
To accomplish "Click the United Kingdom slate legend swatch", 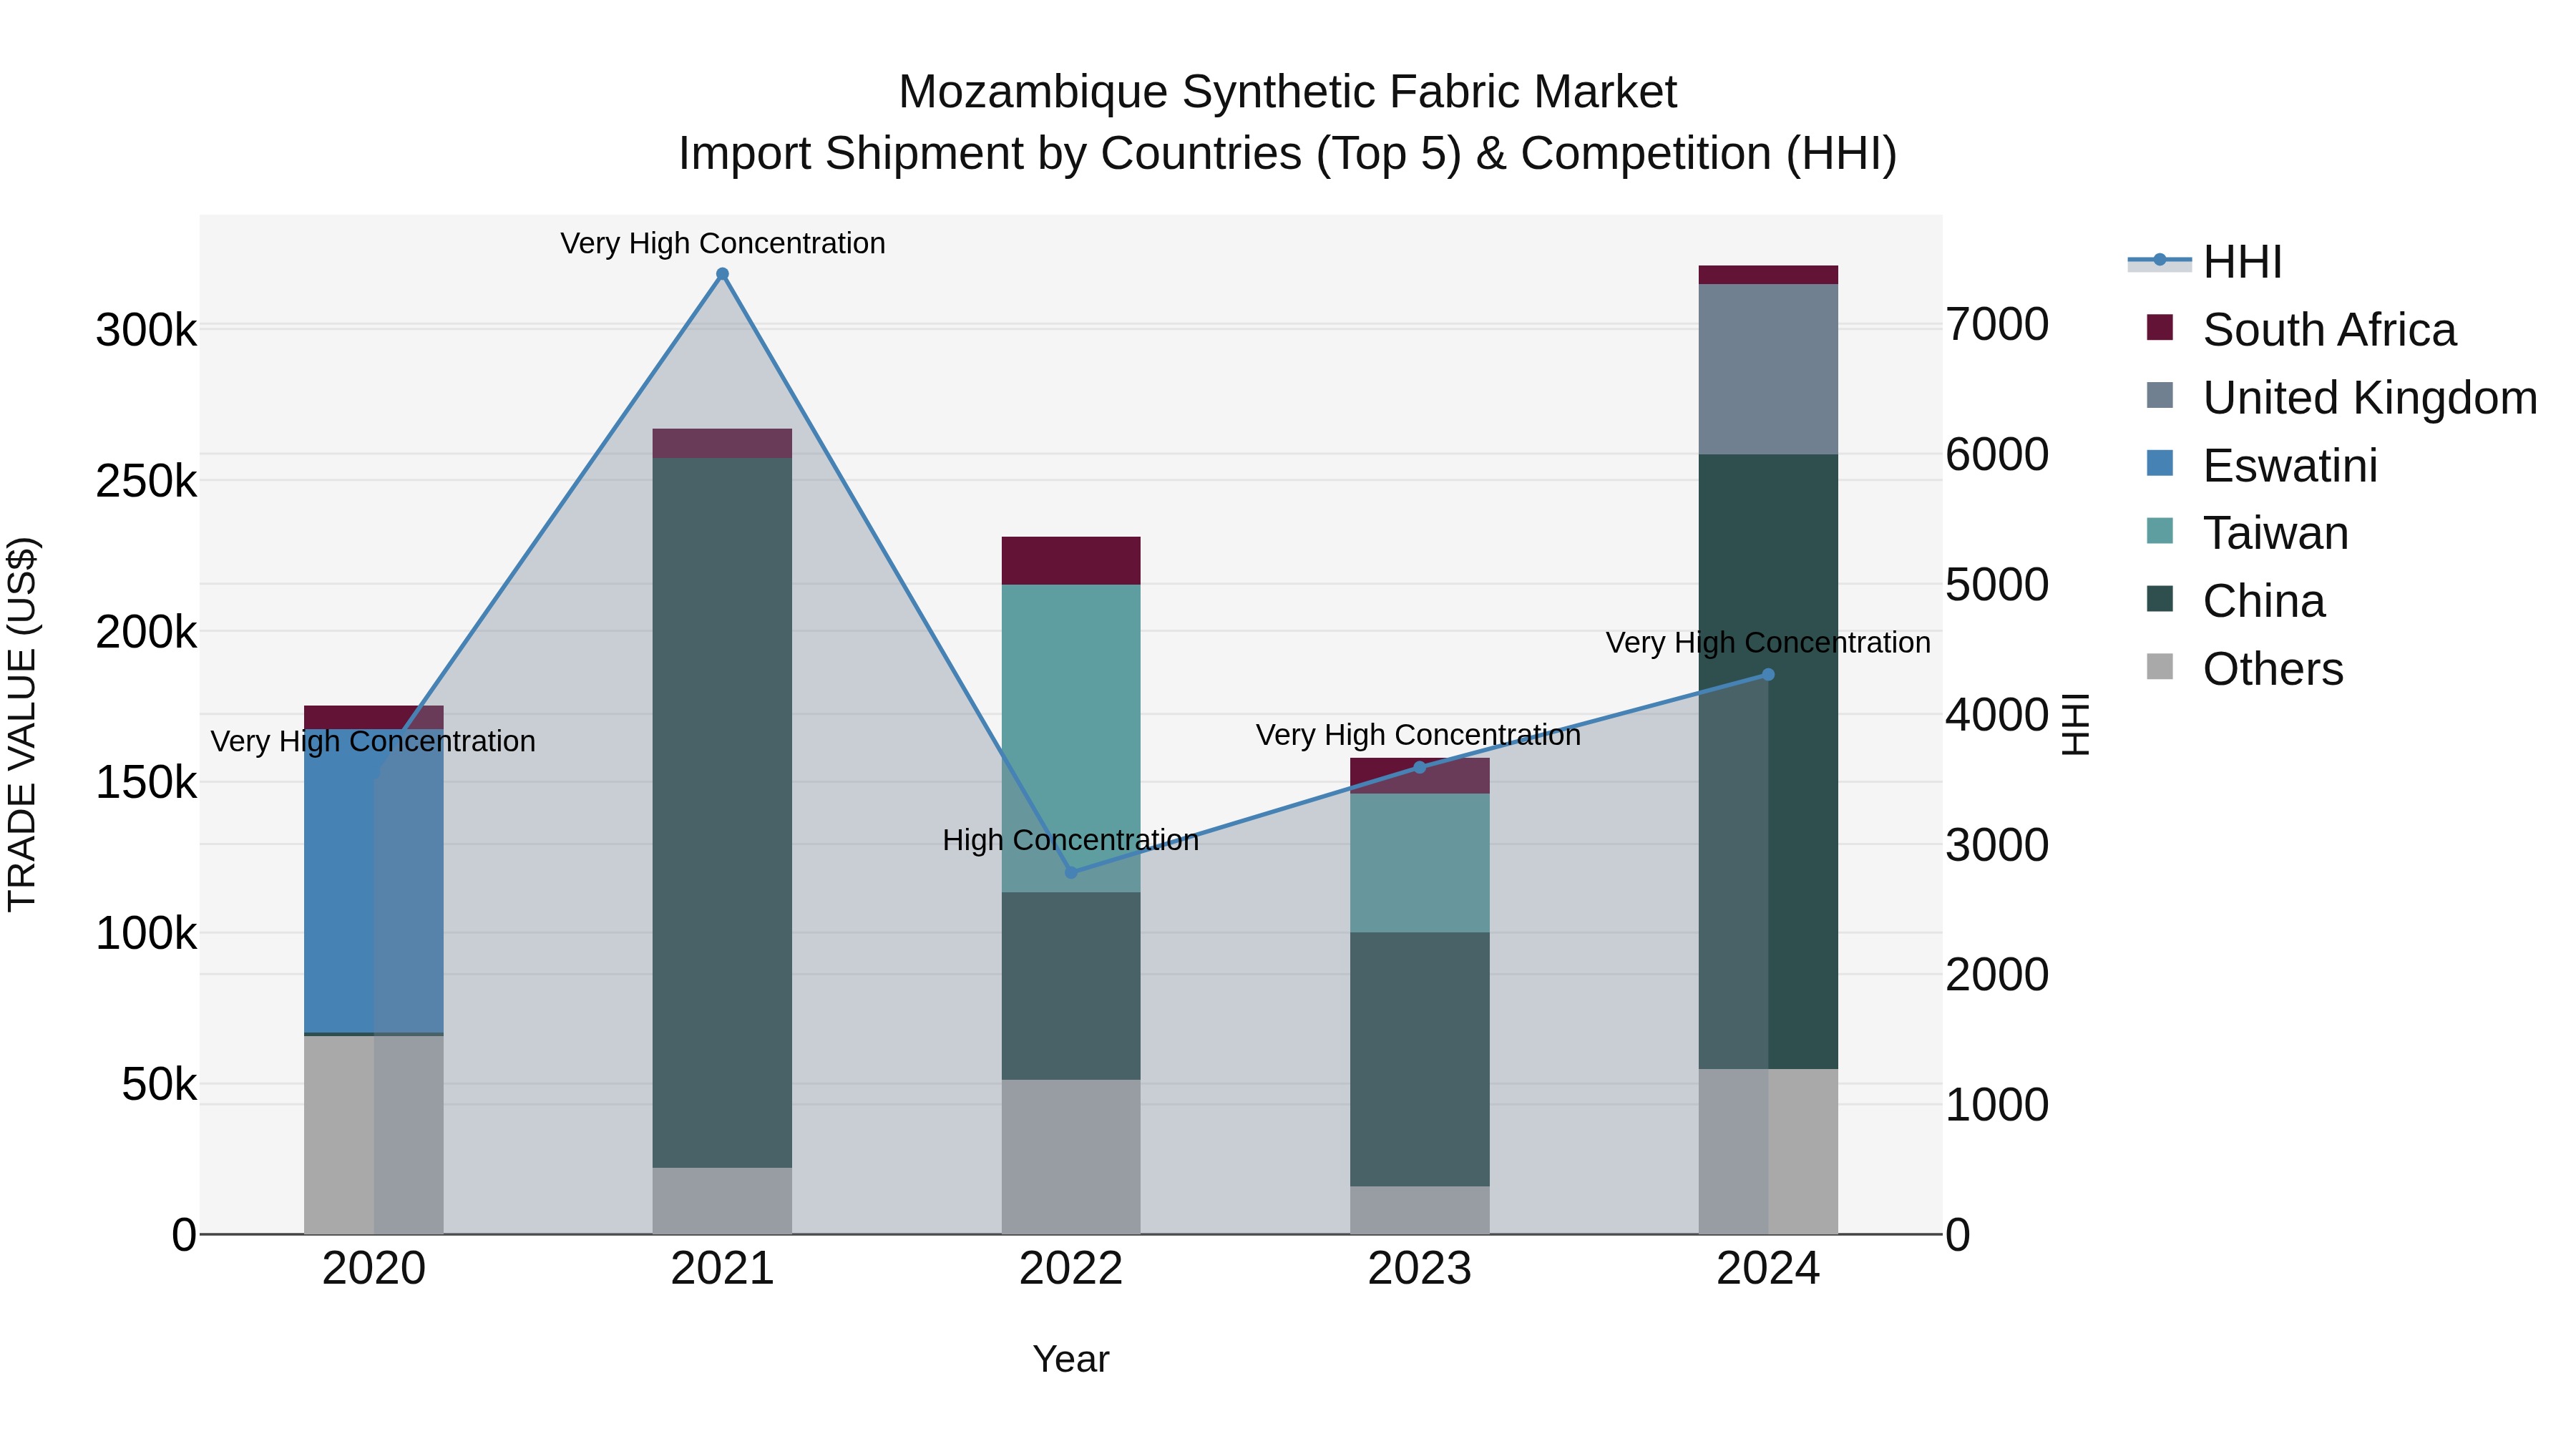I will (x=2160, y=395).
